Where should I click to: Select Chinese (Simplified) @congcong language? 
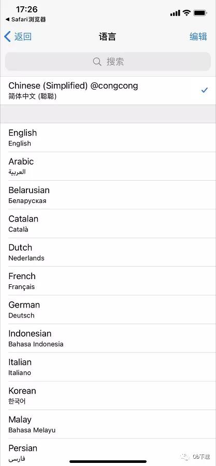(x=108, y=90)
